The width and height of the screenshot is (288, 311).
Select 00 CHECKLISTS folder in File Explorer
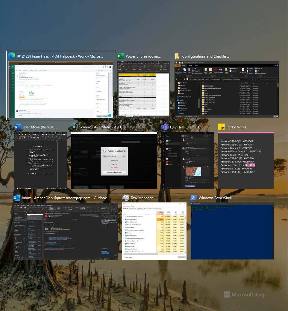tap(209, 86)
